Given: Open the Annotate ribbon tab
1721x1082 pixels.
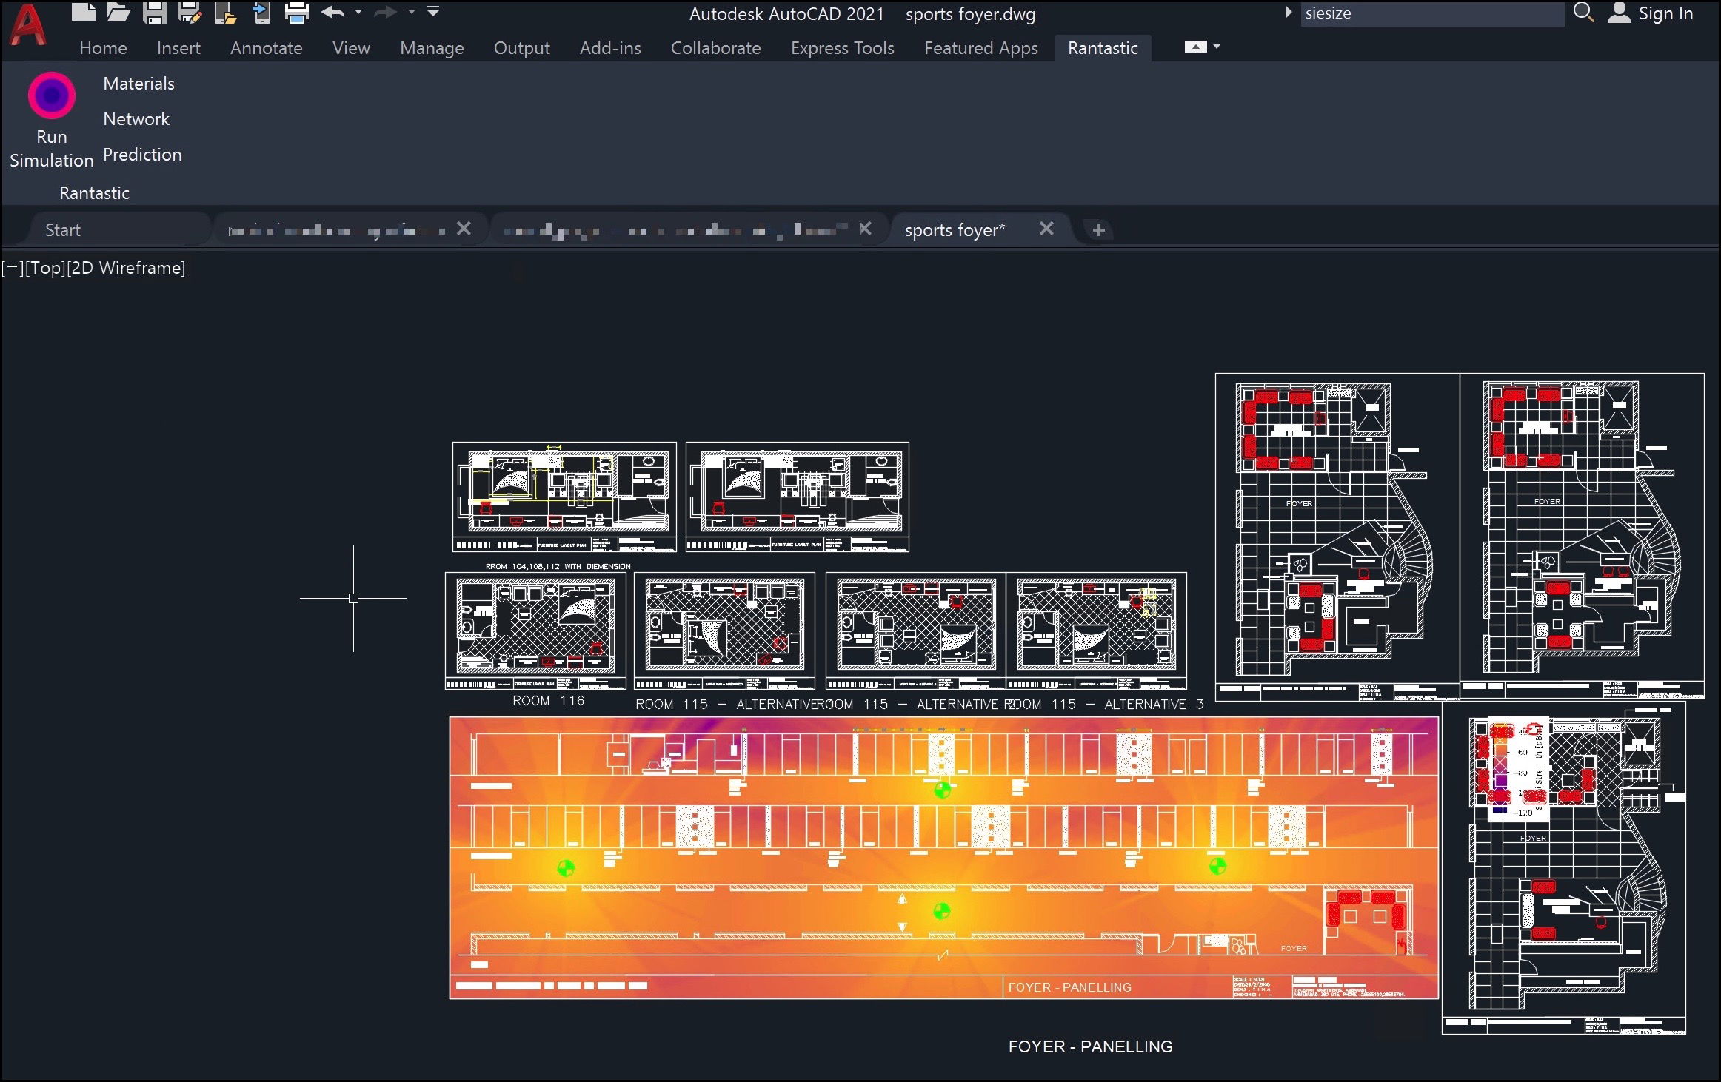Looking at the screenshot, I should point(266,48).
